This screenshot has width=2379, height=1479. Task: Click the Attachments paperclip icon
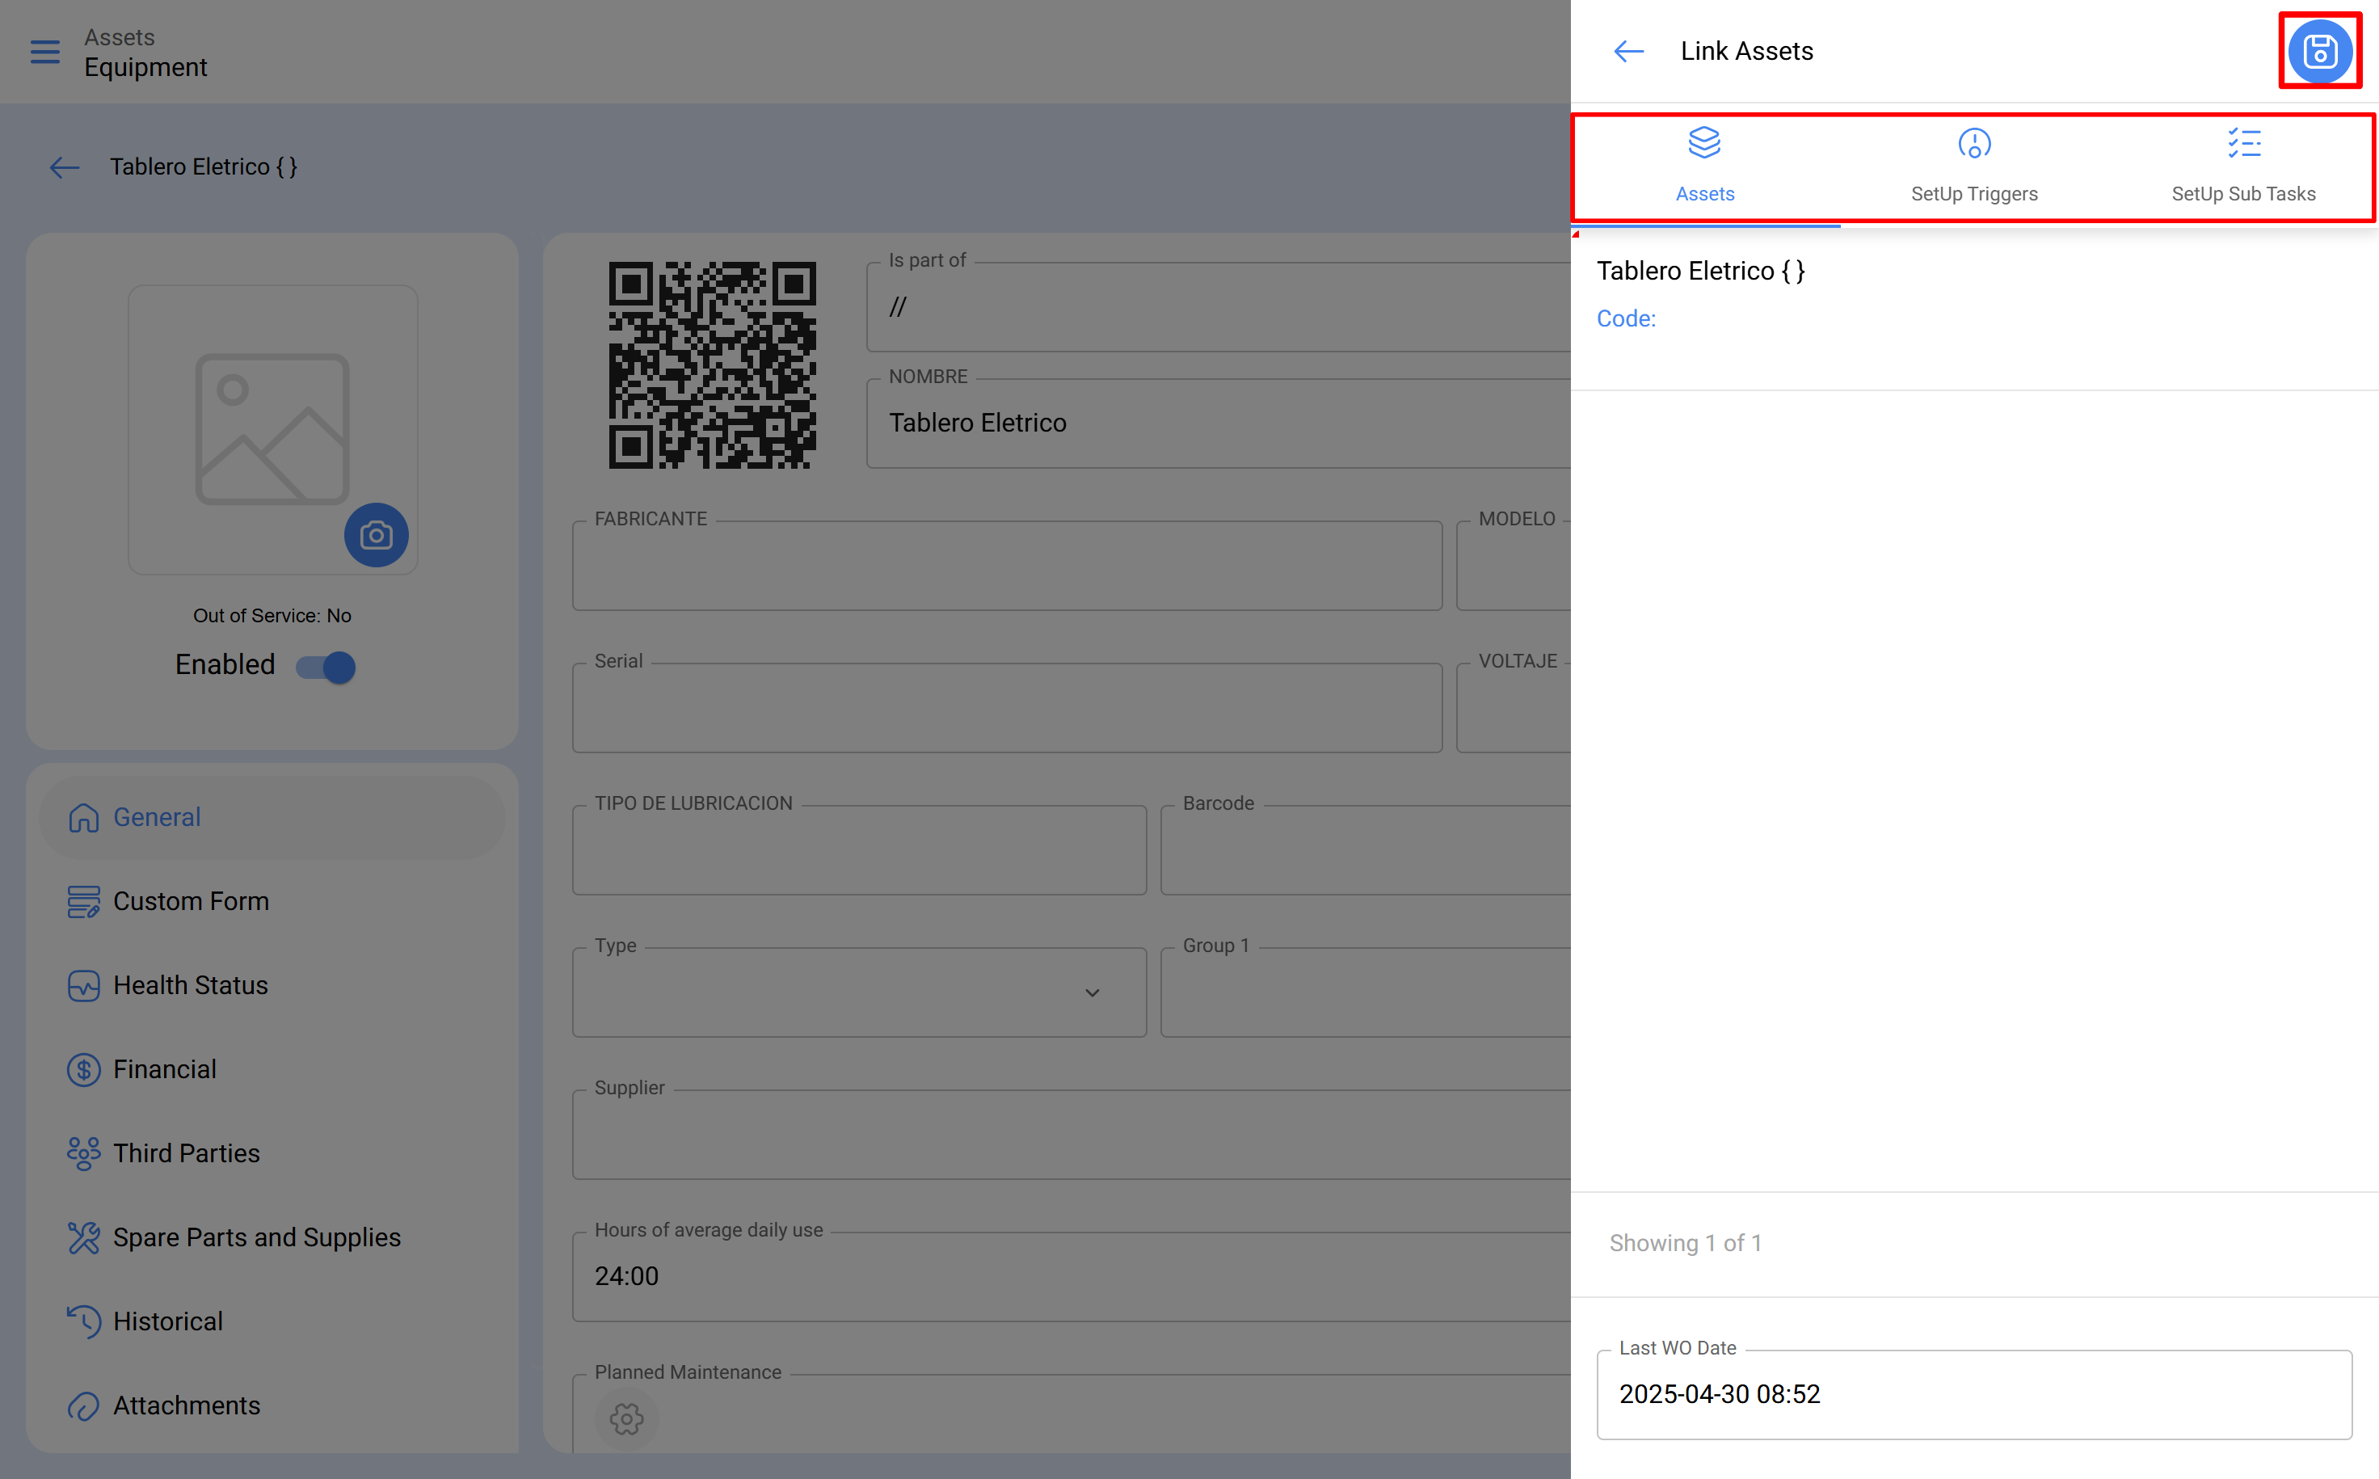pyautogui.click(x=84, y=1406)
